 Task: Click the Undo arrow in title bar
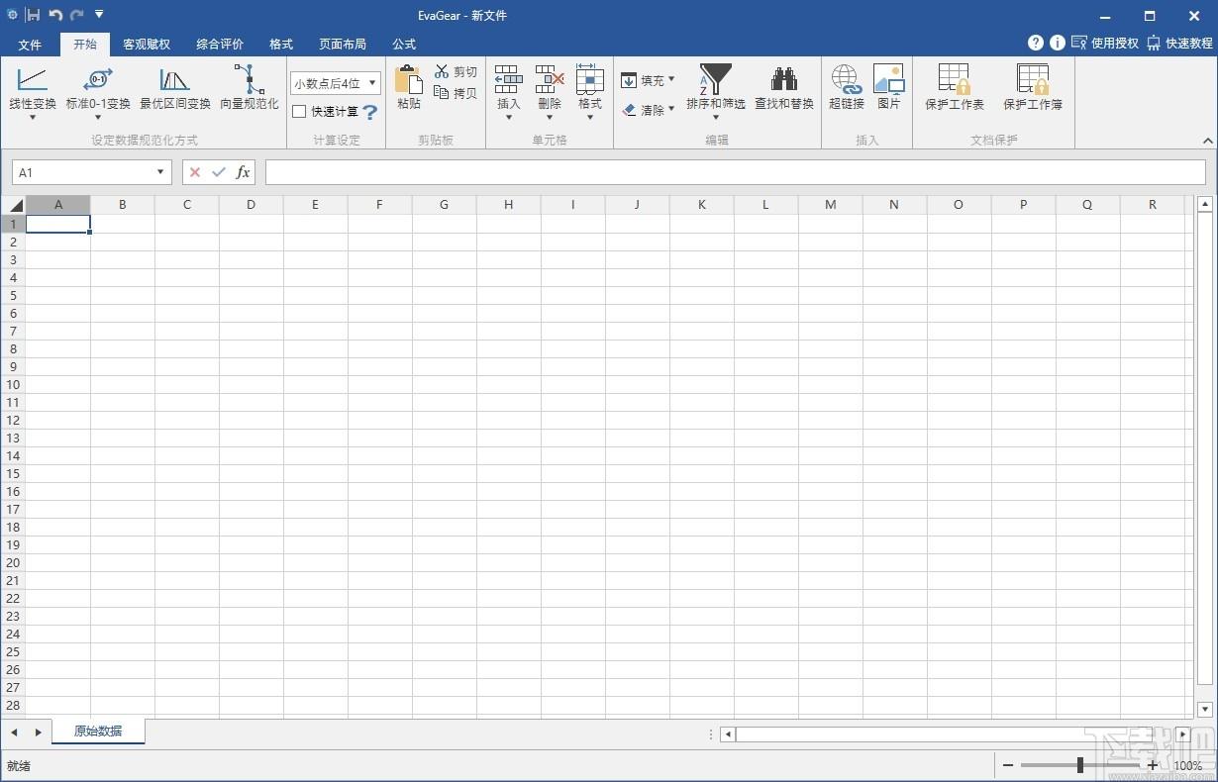click(x=55, y=15)
